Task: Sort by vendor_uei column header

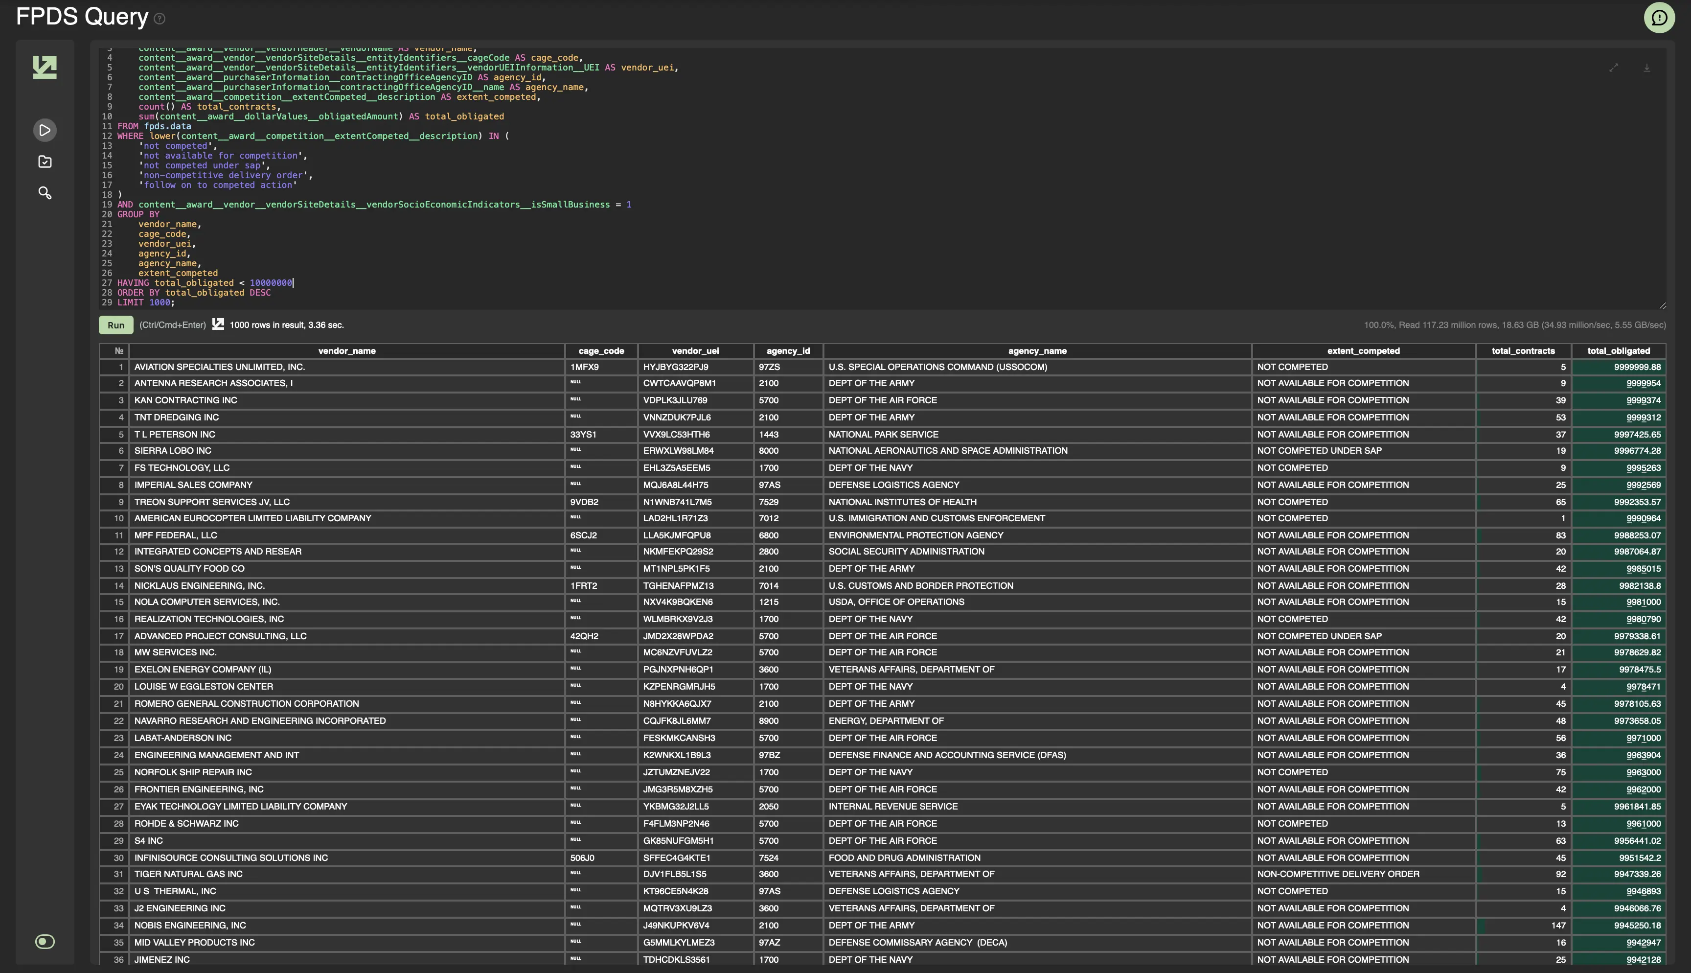Action: 695,351
